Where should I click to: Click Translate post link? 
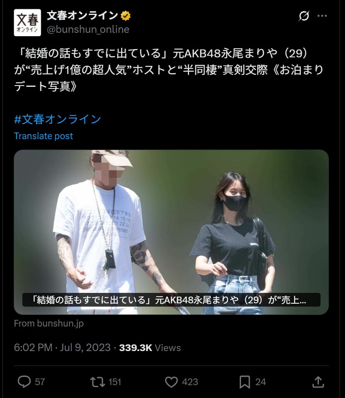(43, 136)
